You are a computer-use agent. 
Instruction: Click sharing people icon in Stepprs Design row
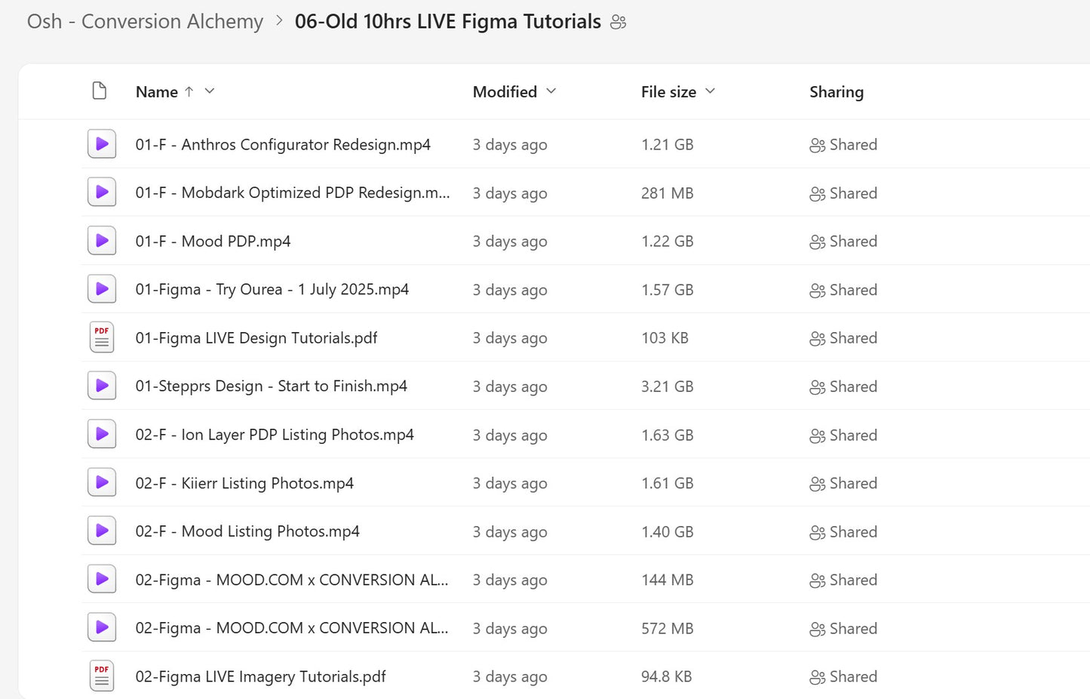(x=817, y=387)
